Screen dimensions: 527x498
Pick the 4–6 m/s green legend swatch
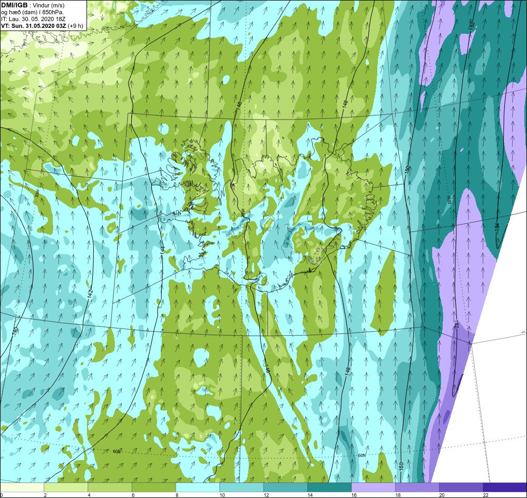pos(110,487)
